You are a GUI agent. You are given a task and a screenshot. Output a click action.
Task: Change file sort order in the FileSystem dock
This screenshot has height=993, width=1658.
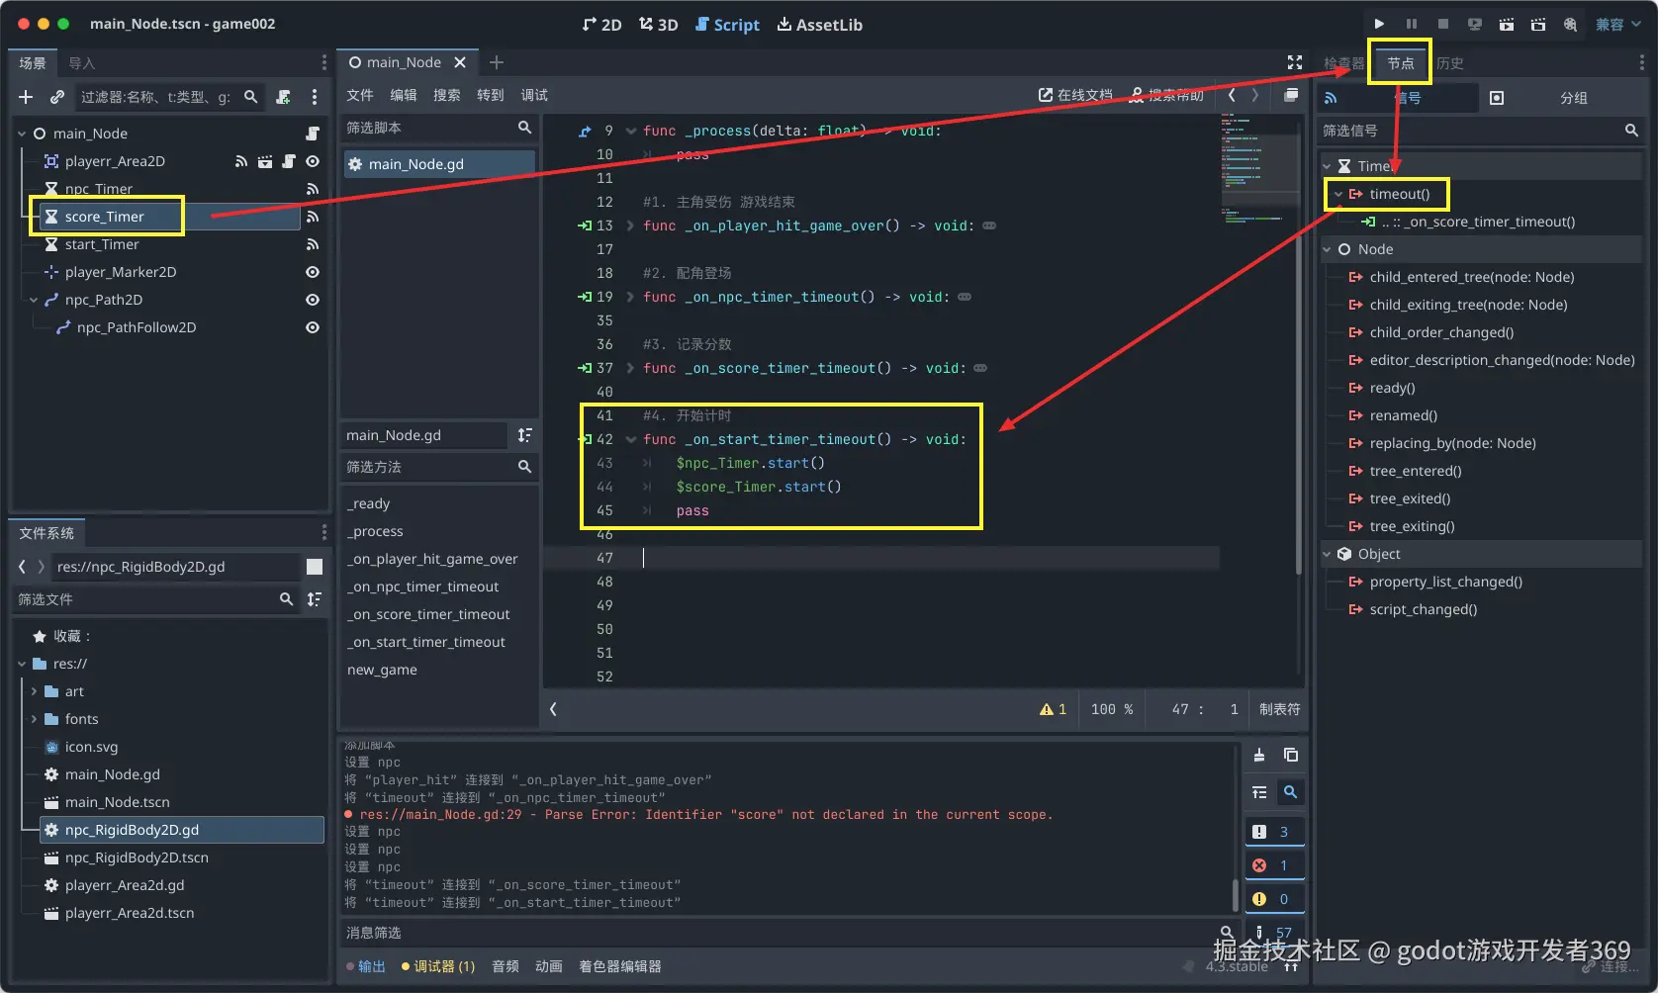click(x=315, y=599)
